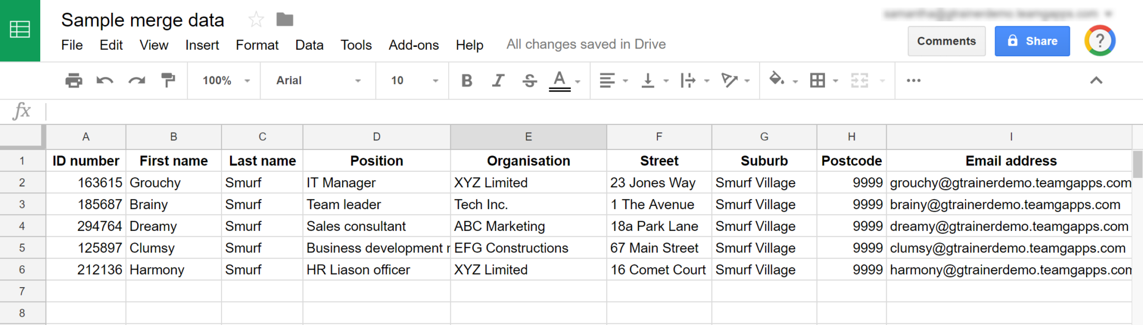
Task: Click the Redo icon
Action: 136,80
